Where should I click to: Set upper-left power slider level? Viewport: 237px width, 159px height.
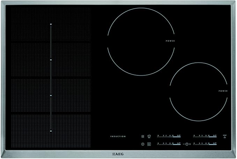[x=169, y=137]
